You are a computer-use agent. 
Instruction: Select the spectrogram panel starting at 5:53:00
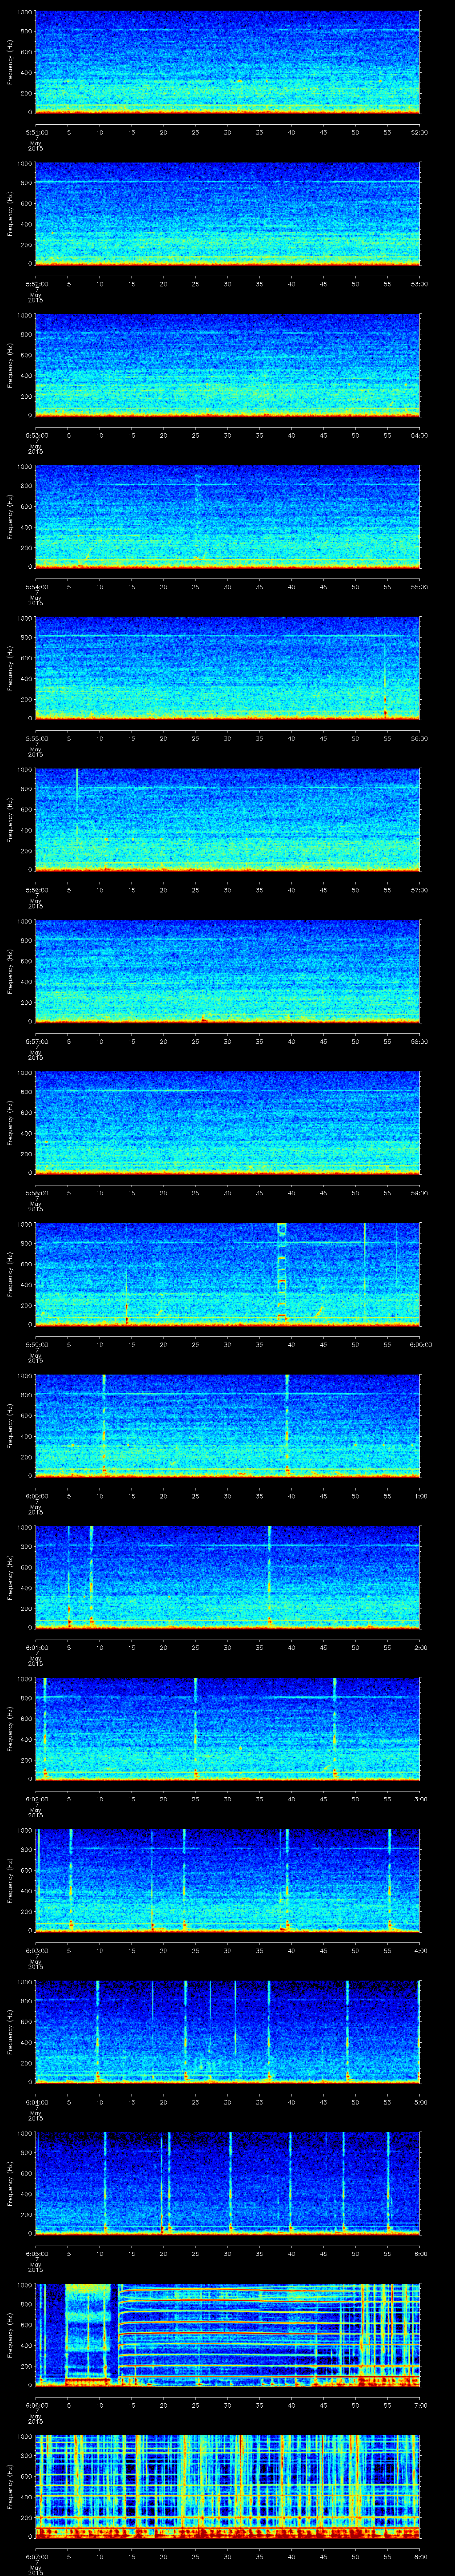(228, 366)
